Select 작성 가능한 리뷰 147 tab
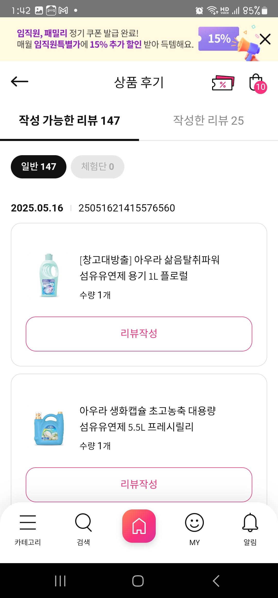This screenshot has height=598, width=278. coord(69,121)
